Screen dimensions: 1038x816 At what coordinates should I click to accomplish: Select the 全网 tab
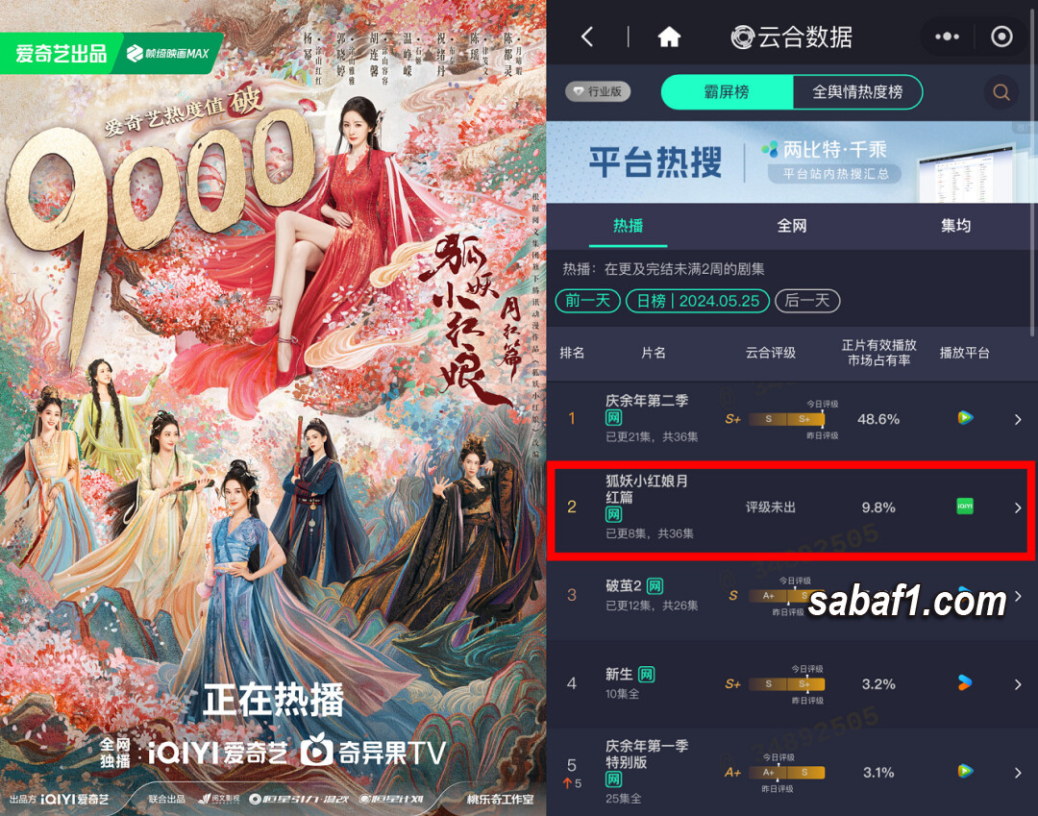[792, 226]
